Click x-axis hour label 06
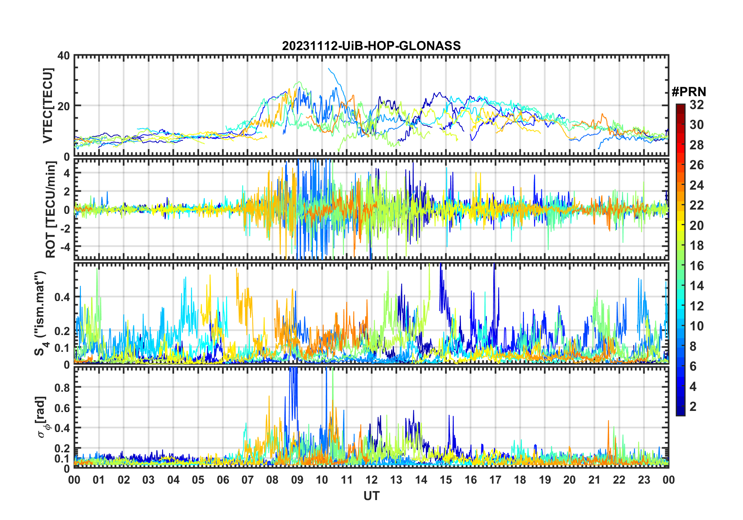The width and height of the screenshot is (743, 520). coord(223,480)
